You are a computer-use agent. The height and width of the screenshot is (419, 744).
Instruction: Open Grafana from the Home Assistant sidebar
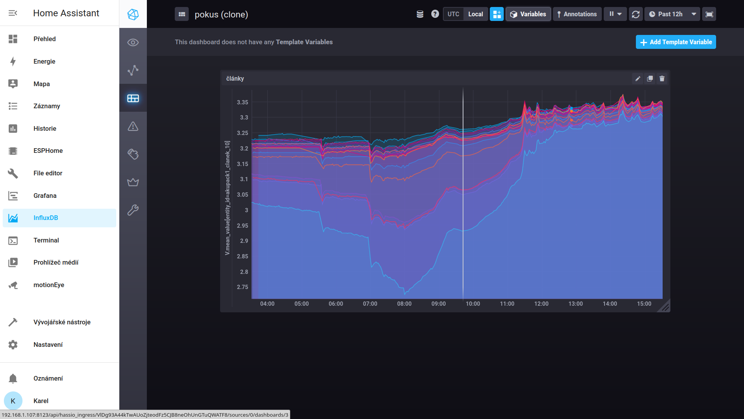[x=45, y=196]
